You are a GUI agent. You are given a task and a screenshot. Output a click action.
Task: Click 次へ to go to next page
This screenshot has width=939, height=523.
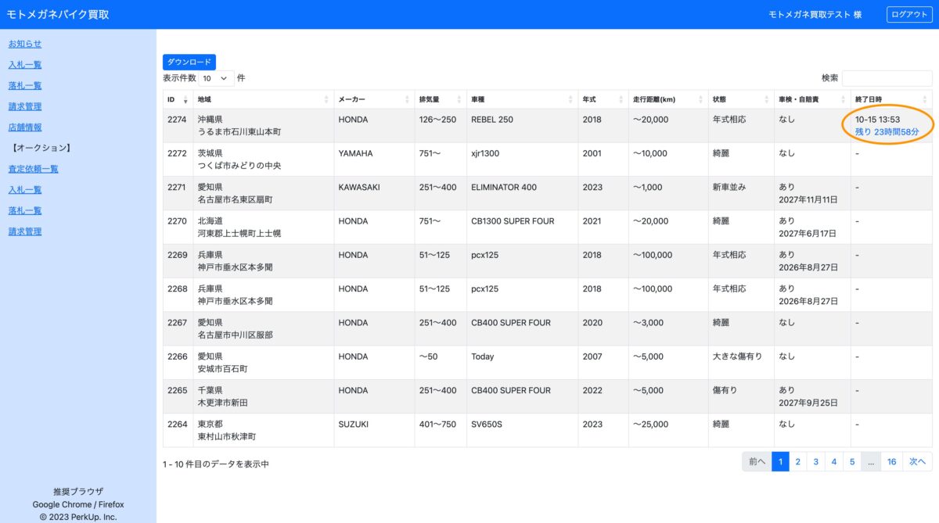(x=917, y=462)
